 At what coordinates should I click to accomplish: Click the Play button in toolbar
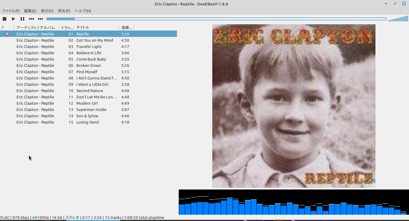13,19
